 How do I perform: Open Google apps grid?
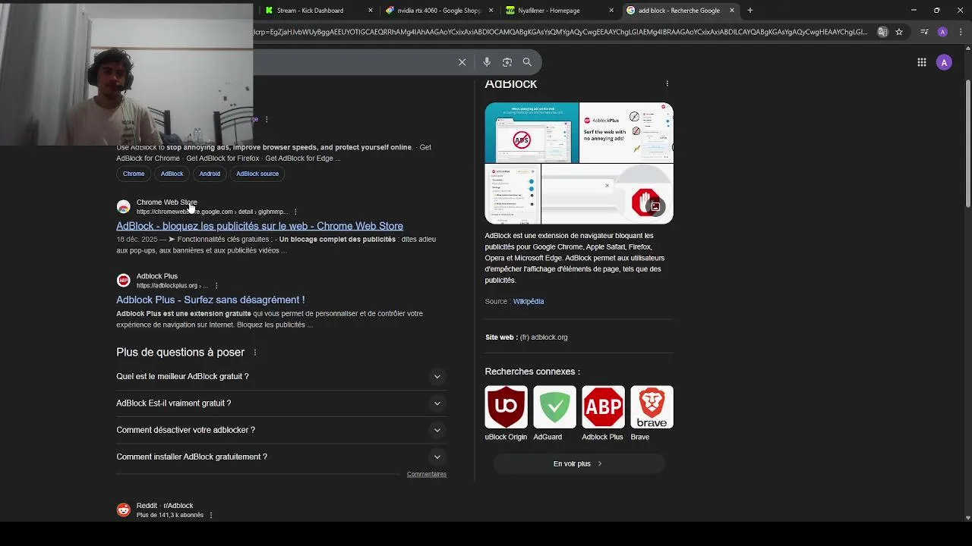click(x=921, y=62)
